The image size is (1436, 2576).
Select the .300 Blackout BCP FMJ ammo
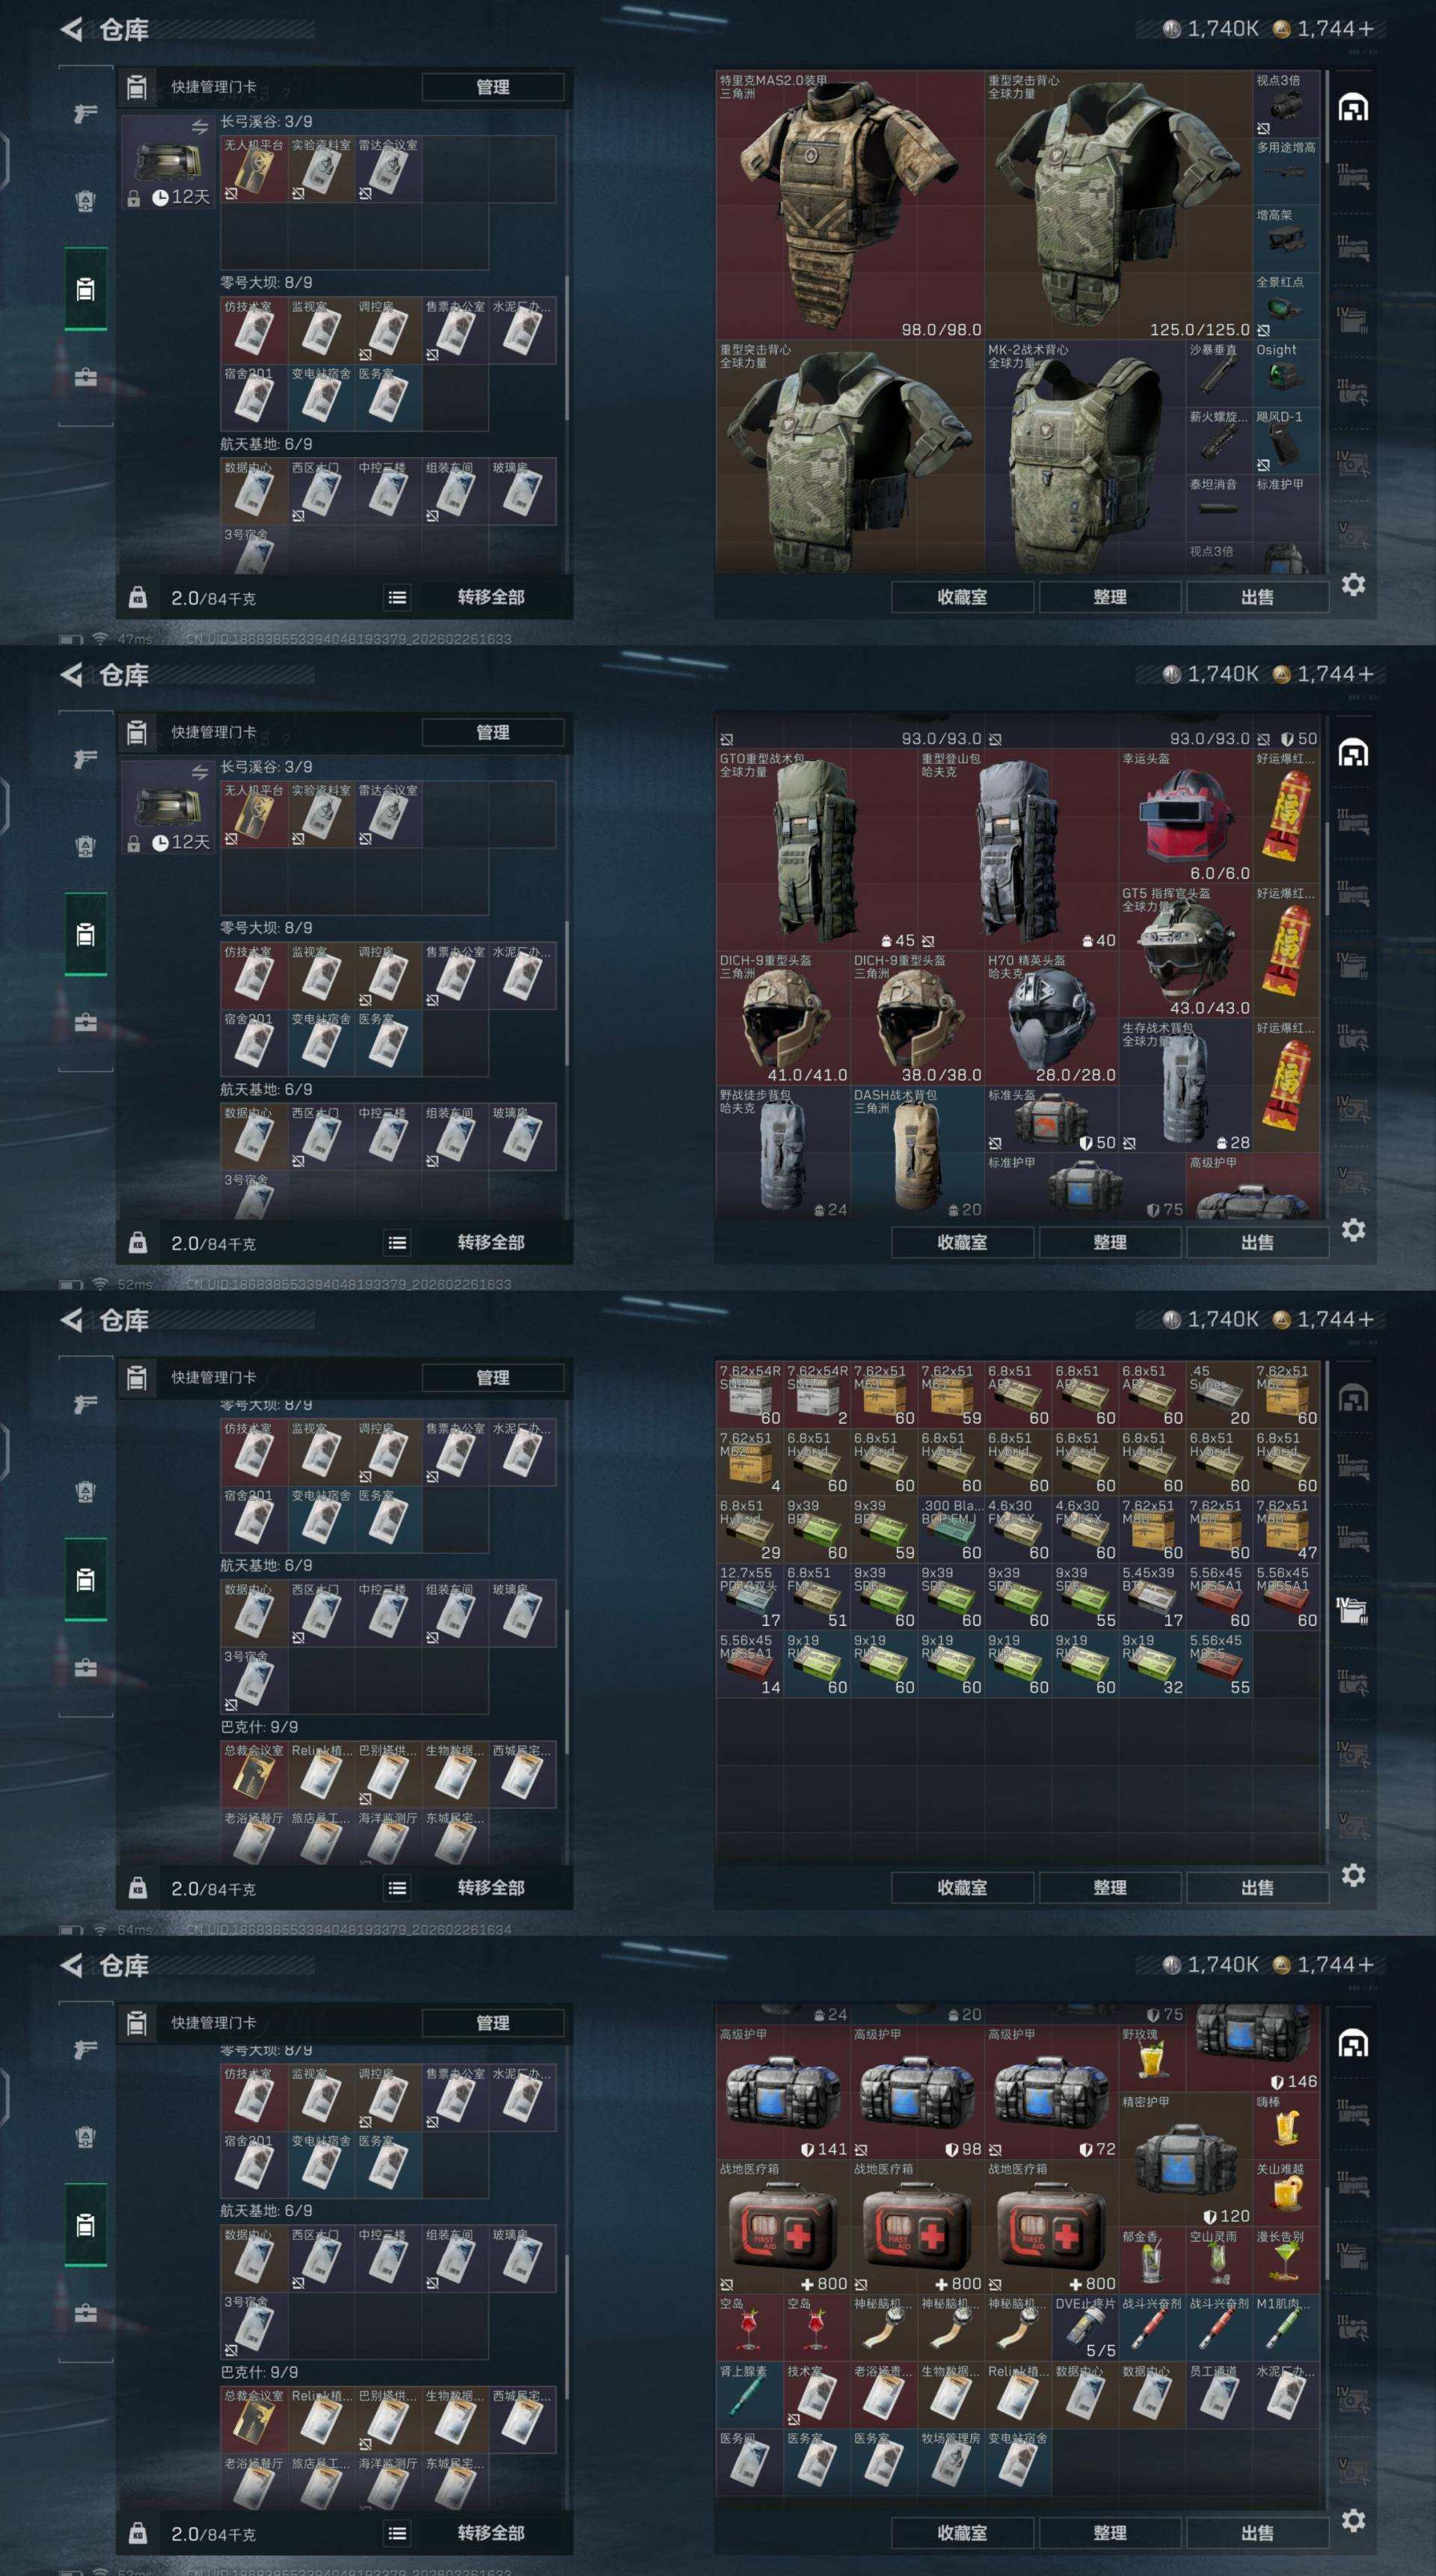click(x=951, y=1530)
